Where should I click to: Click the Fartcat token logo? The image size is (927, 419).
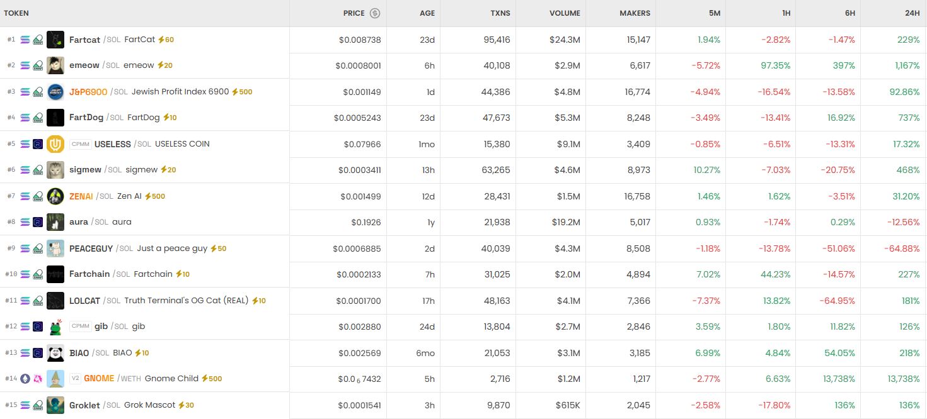pyautogui.click(x=55, y=40)
